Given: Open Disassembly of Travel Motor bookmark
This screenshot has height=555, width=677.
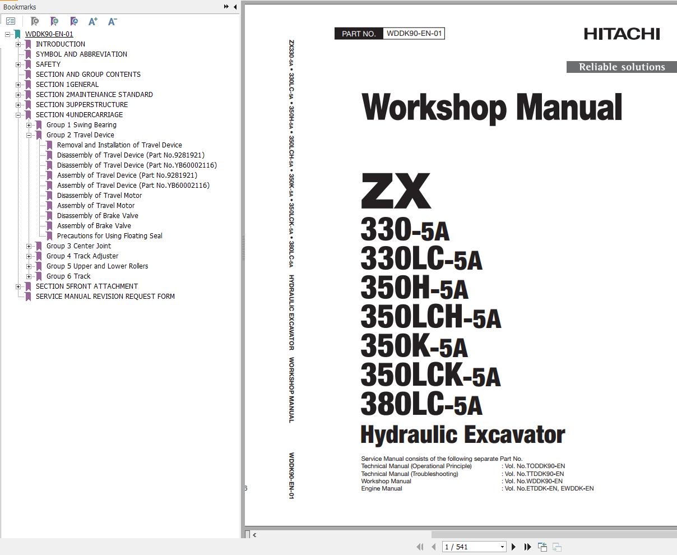Looking at the screenshot, I should pyautogui.click(x=99, y=196).
